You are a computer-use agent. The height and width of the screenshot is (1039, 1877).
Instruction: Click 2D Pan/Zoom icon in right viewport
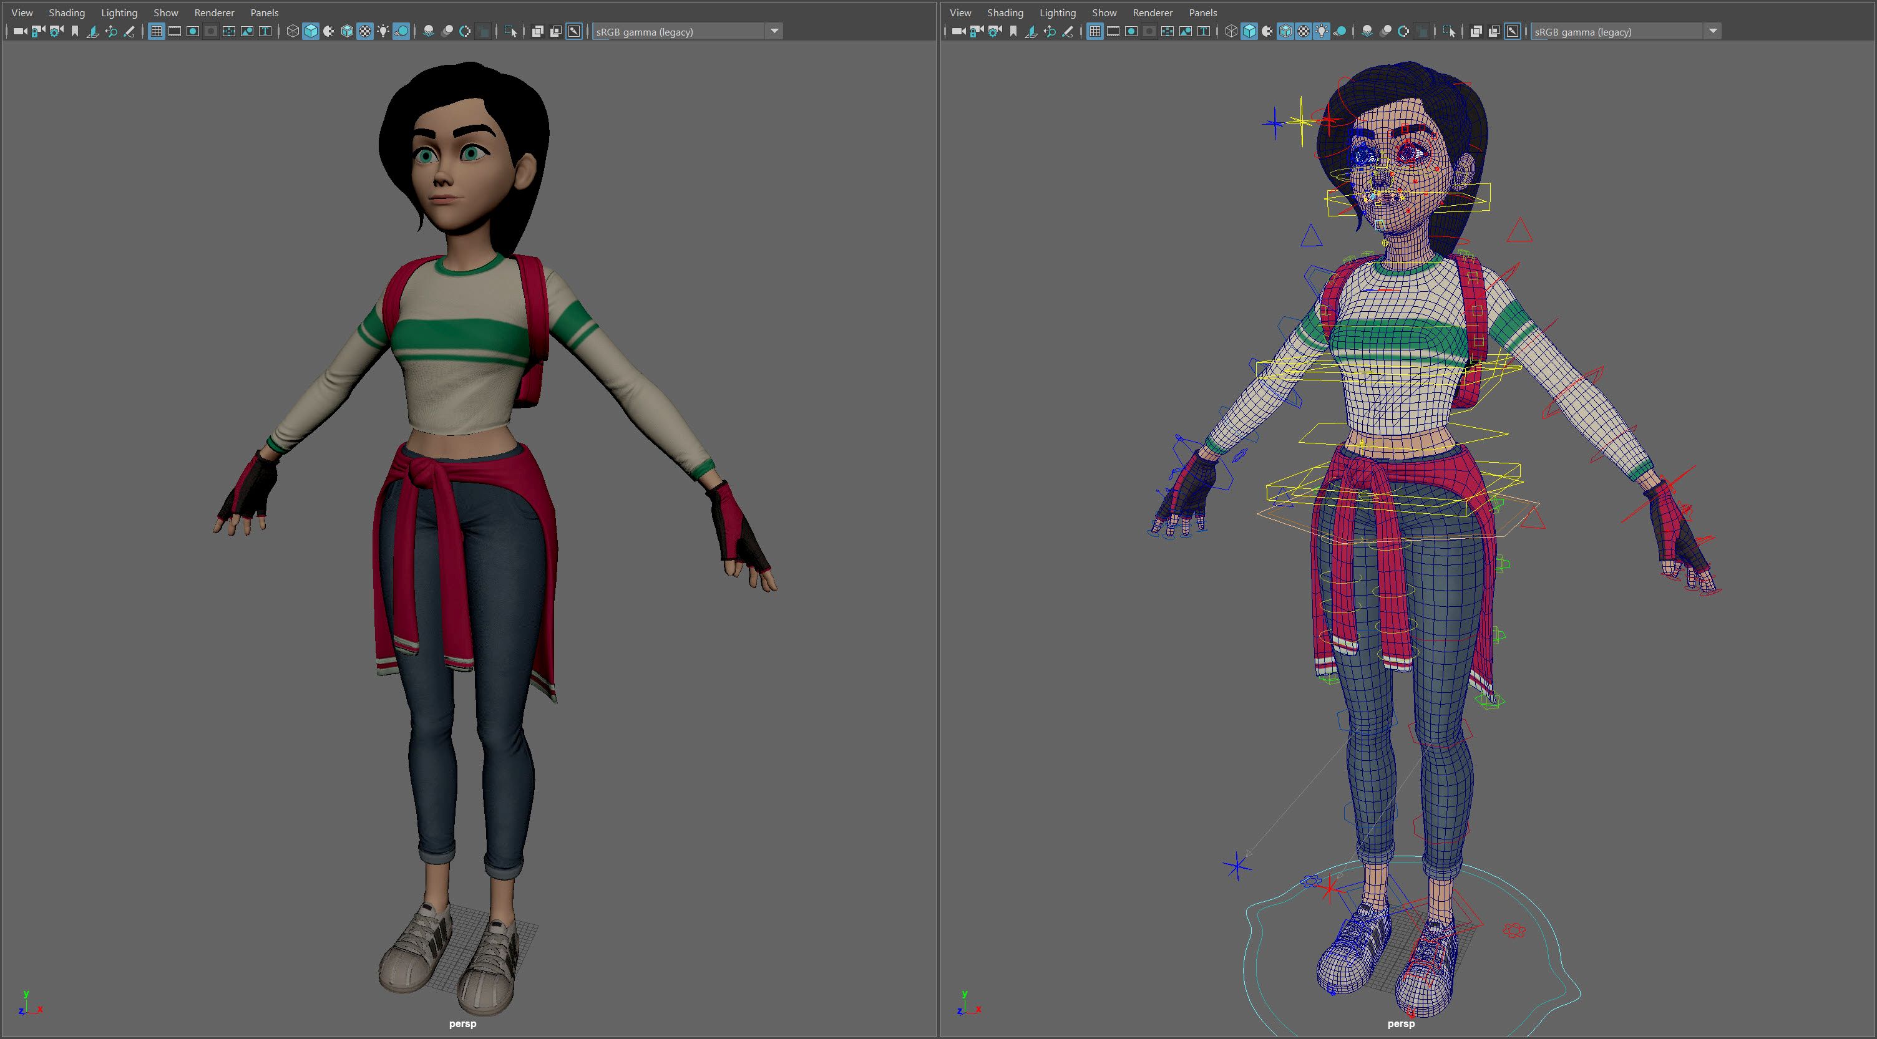click(x=1049, y=31)
